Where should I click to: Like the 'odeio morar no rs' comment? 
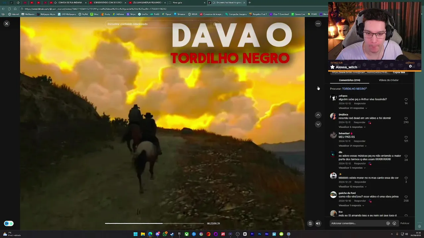(x=406, y=178)
